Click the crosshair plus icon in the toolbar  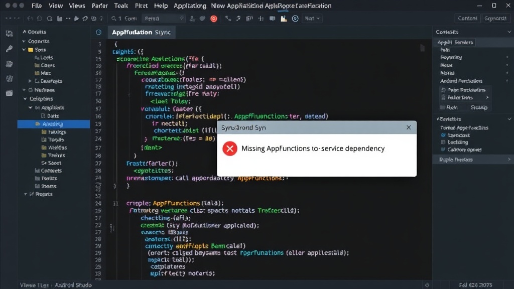pos(261,19)
